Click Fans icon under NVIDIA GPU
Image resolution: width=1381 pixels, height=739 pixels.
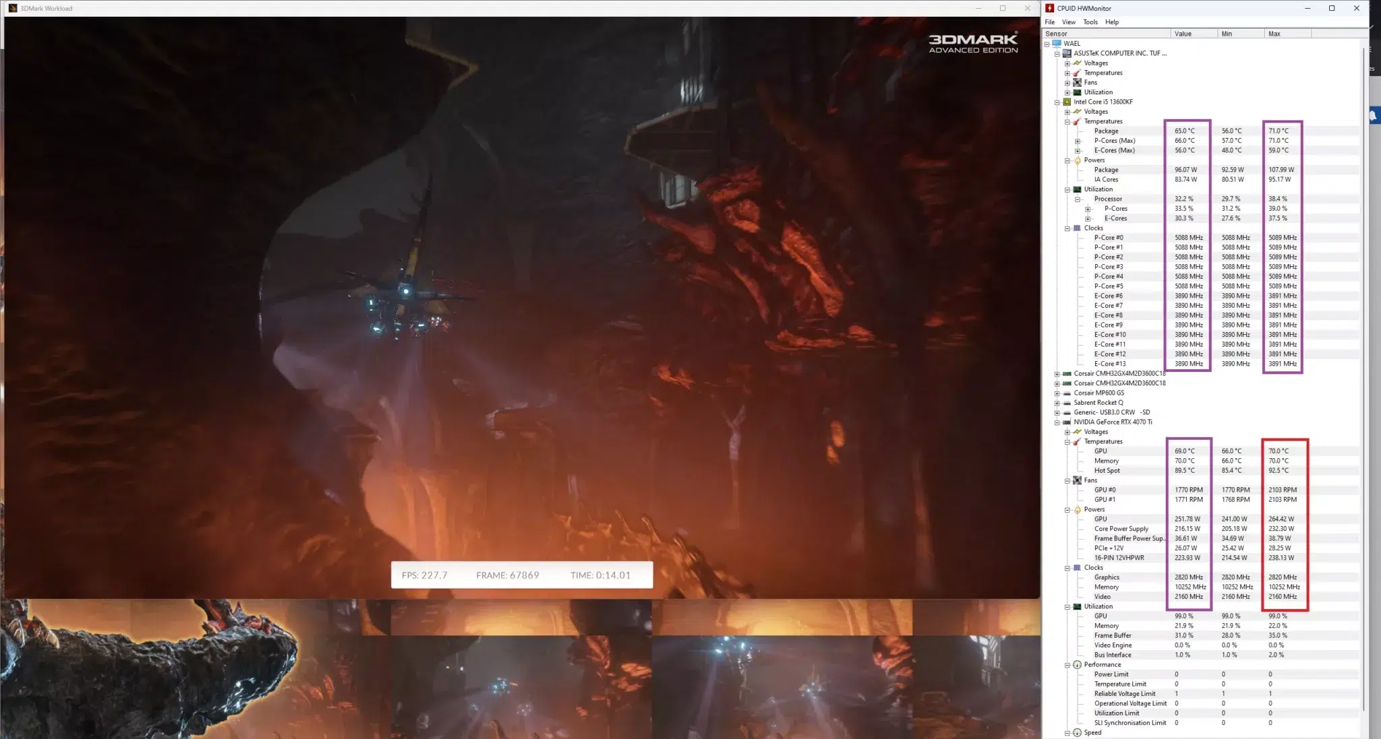(x=1077, y=480)
